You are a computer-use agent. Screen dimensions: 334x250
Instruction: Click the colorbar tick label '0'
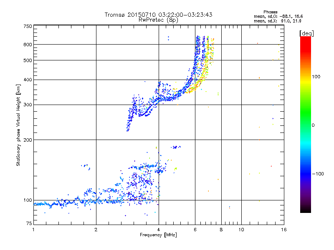pos(313,125)
